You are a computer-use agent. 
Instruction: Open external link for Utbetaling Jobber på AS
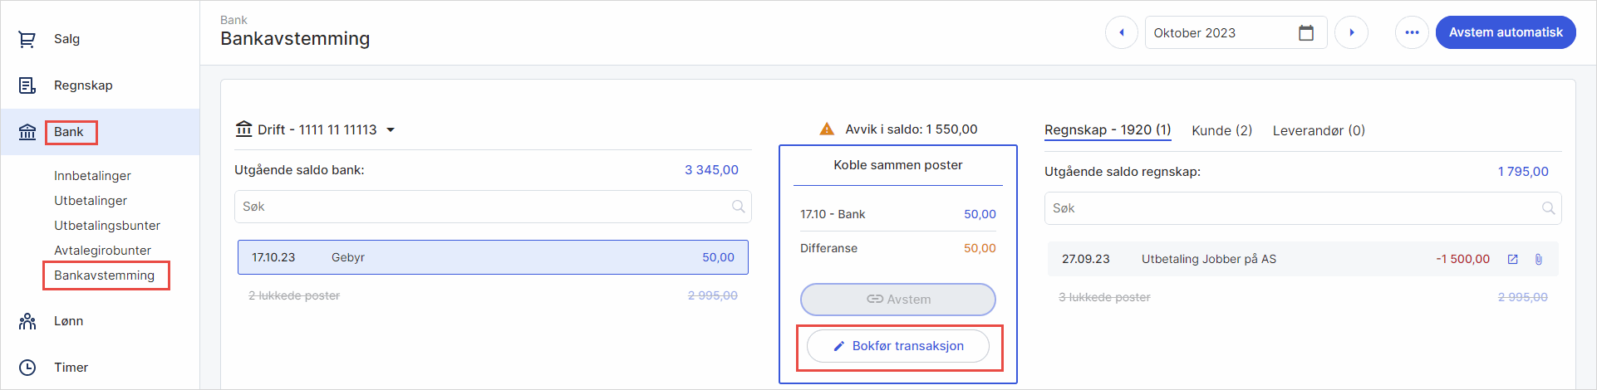tap(1513, 260)
